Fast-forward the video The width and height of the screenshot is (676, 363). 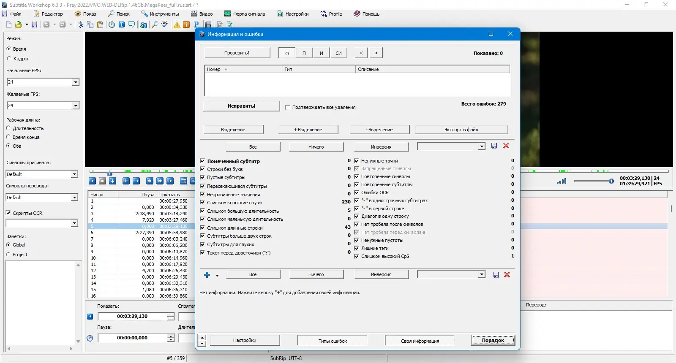coord(160,181)
